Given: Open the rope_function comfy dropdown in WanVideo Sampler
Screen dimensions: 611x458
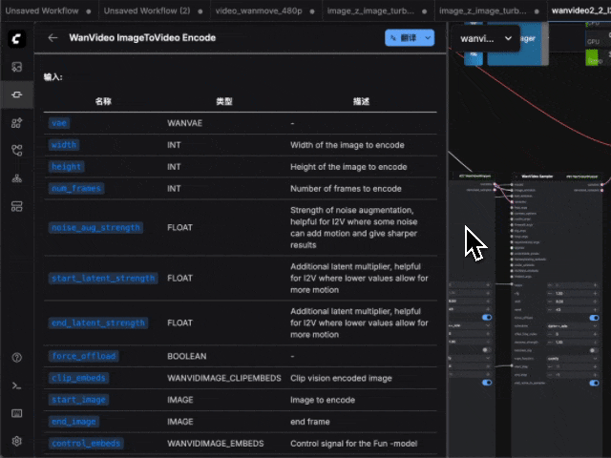Looking at the screenshot, I should (572, 359).
